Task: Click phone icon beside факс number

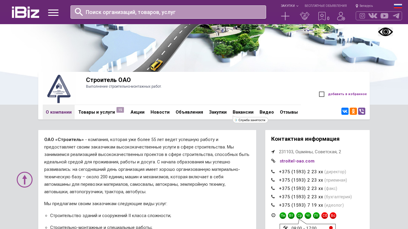Action: click(x=273, y=188)
